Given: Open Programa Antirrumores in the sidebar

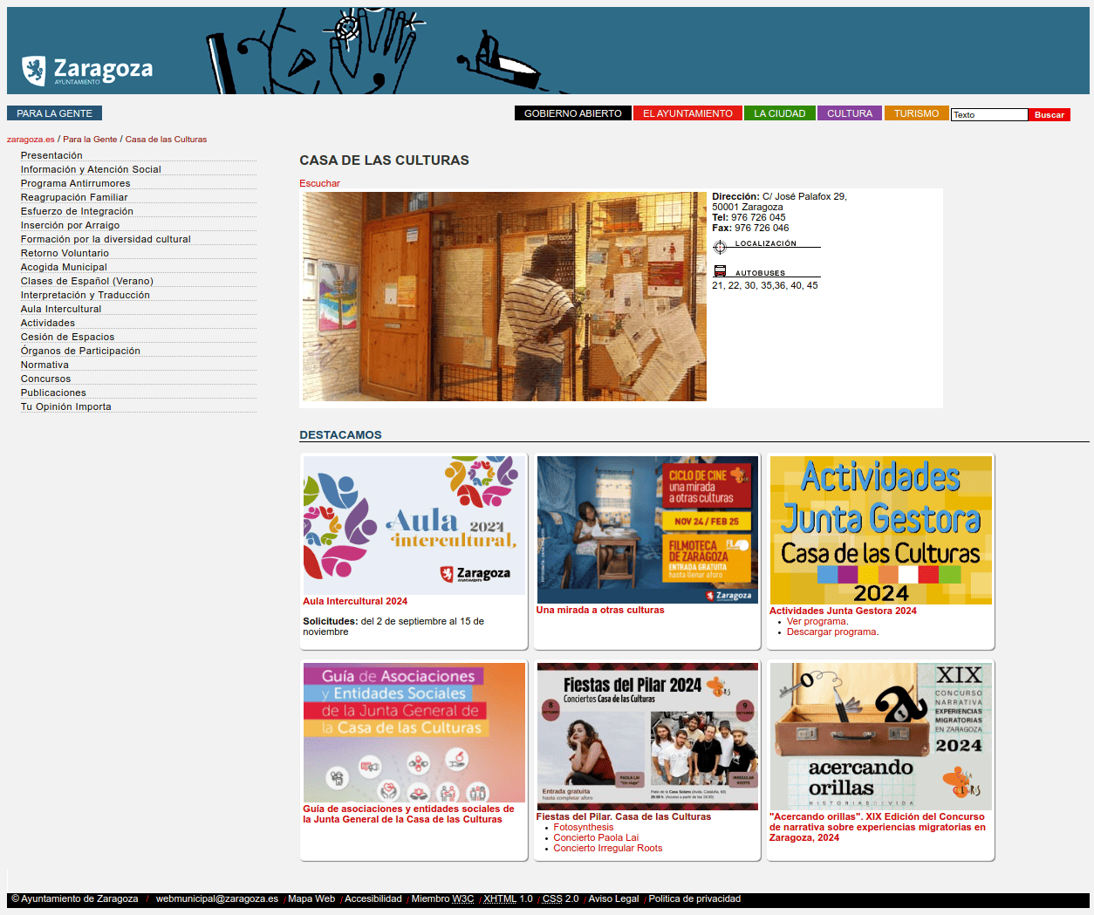Looking at the screenshot, I should (x=75, y=183).
